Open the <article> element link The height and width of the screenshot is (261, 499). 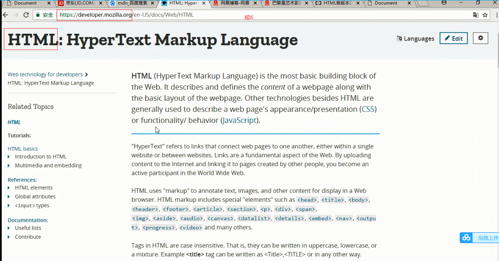[208, 209]
